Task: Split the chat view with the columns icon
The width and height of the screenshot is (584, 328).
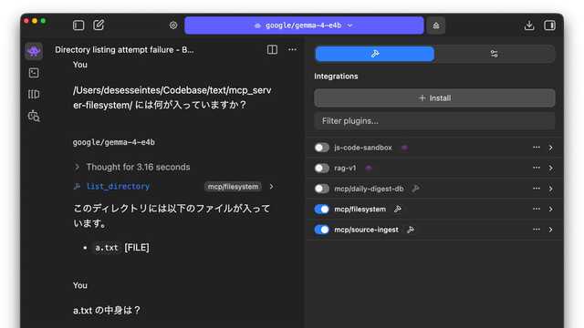Action: click(x=272, y=49)
